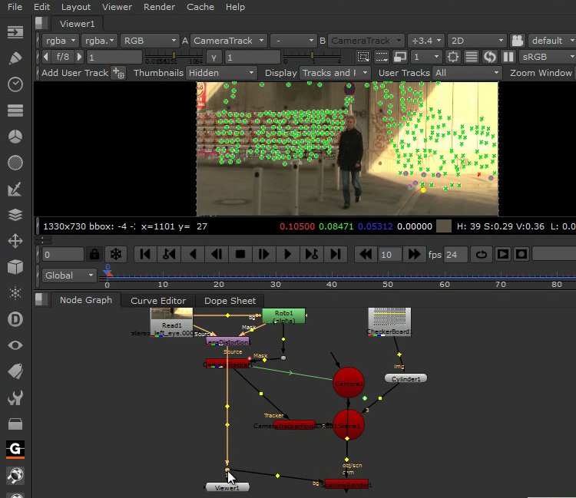Open the Filter nodes circle icon
576x498 pixels.
tap(15, 163)
